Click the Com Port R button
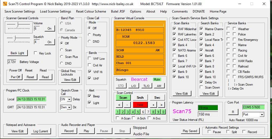This screenshot has width=272, height=139. [x=233, y=112]
